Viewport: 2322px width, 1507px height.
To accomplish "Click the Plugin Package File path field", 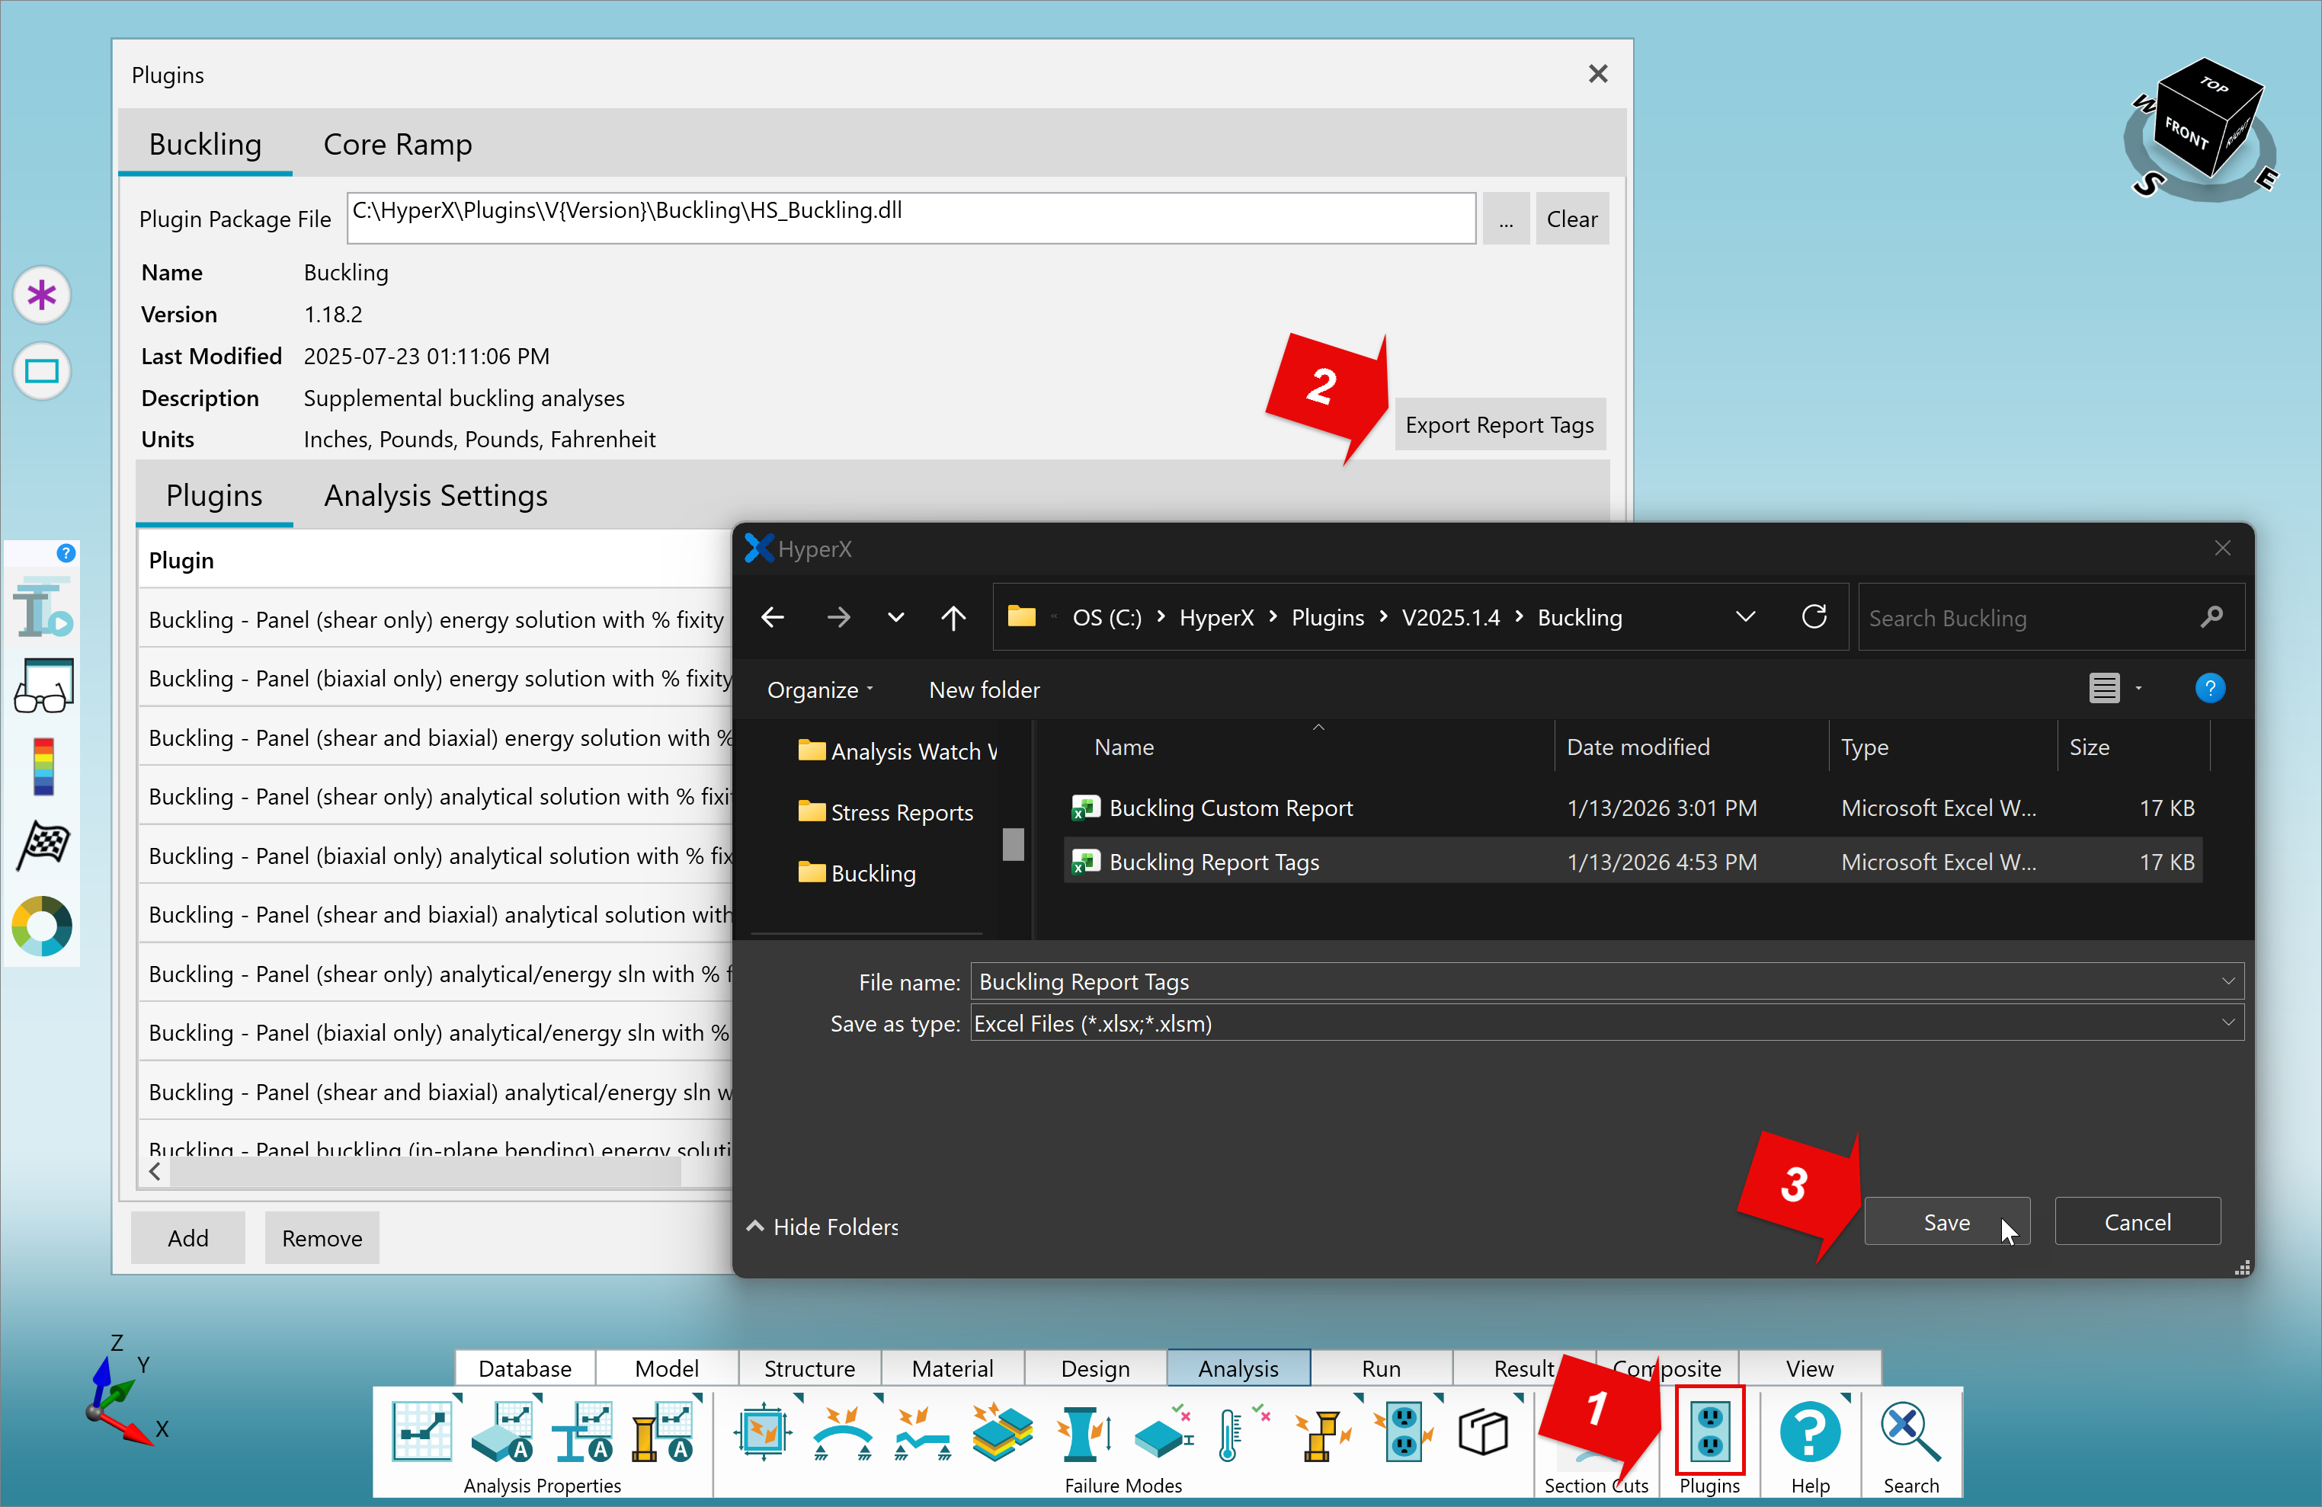I will pos(910,217).
